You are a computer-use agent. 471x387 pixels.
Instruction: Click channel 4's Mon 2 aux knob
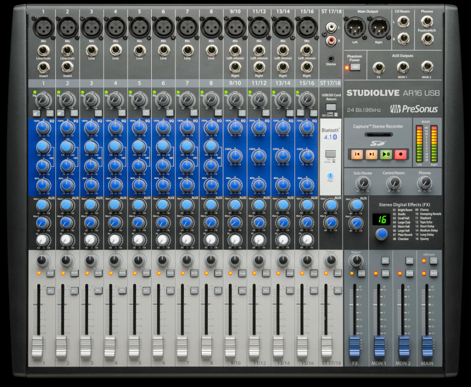(115, 223)
